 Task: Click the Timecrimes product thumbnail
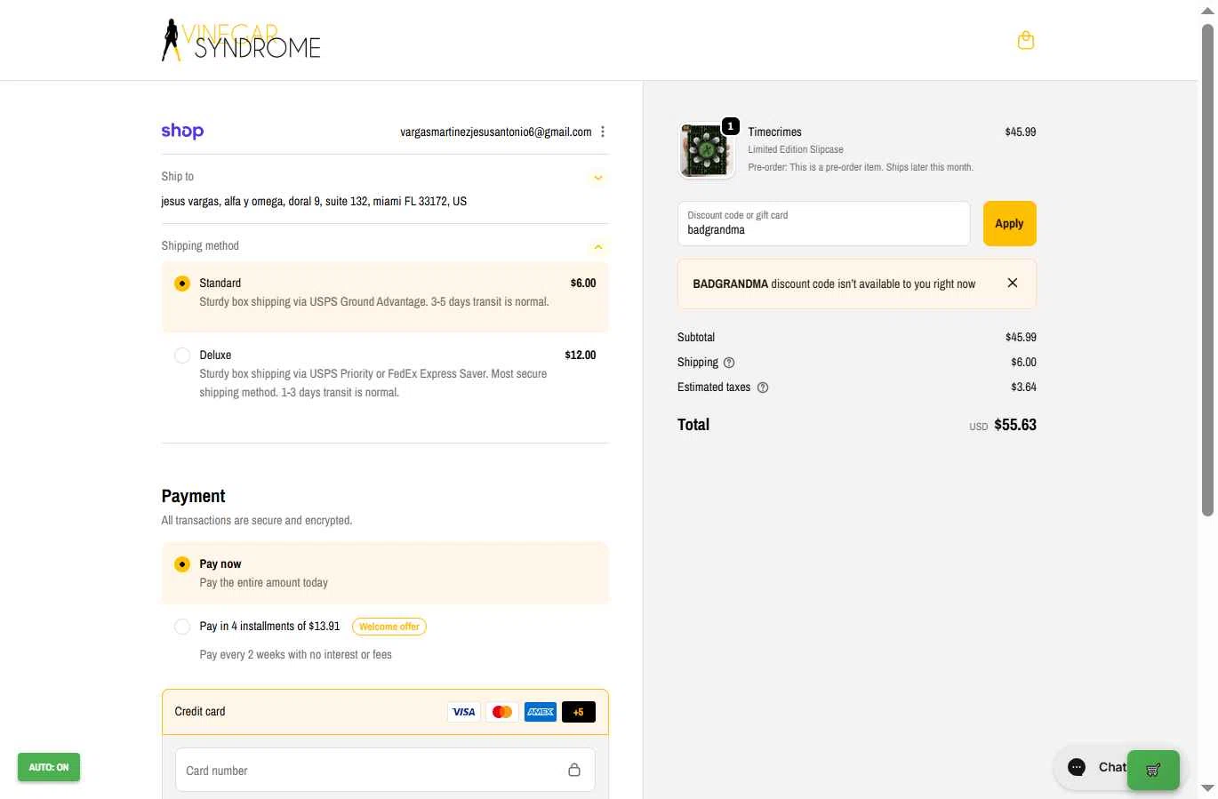pos(707,151)
